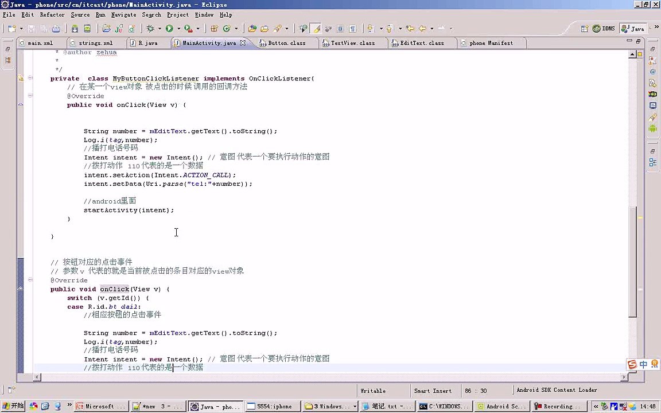Click the Sogou input method S icon

coord(632,365)
